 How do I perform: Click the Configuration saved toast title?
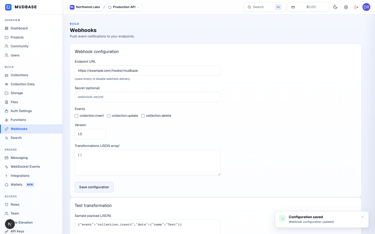point(306,217)
